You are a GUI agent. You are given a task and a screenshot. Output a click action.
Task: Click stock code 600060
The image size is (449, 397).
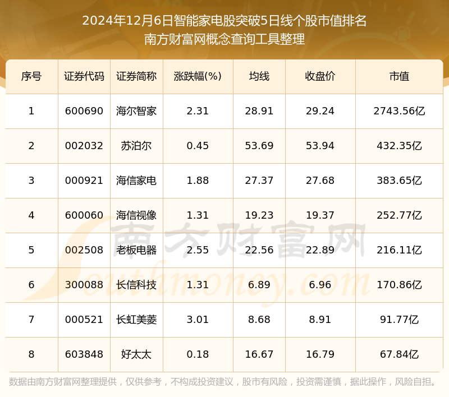[84, 215]
